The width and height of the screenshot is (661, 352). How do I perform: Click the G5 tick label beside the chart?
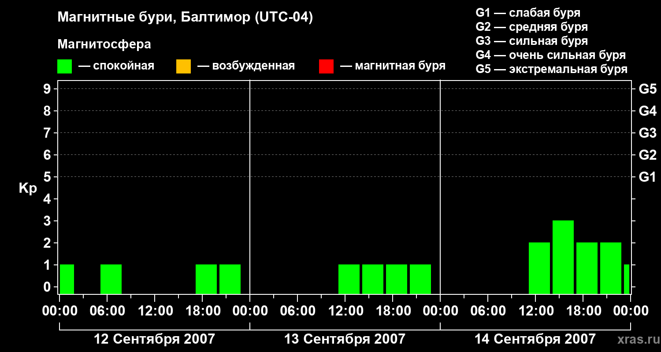click(x=648, y=89)
